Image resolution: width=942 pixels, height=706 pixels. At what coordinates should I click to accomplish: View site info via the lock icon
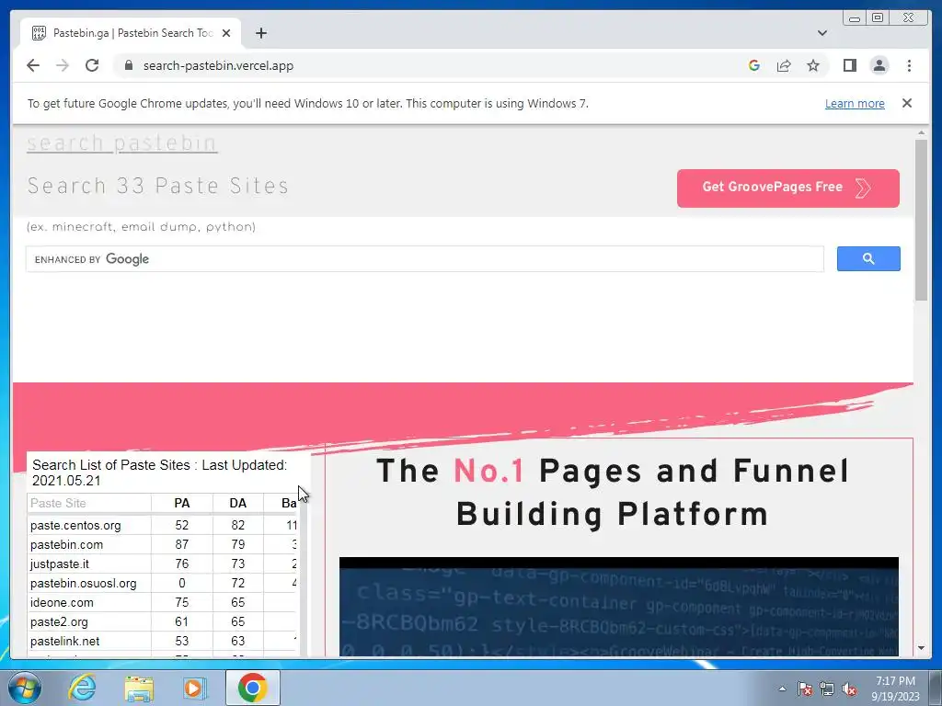pos(129,65)
